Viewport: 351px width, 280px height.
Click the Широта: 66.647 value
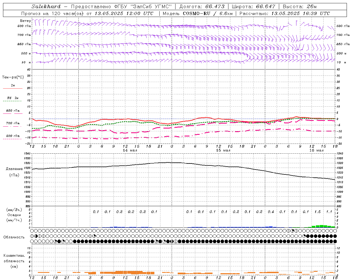(x=254, y=7)
